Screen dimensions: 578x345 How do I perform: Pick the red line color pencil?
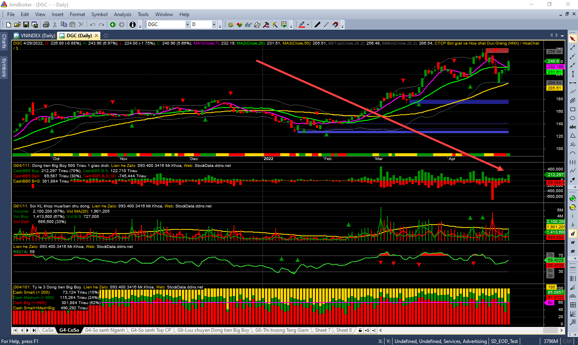coord(302,24)
